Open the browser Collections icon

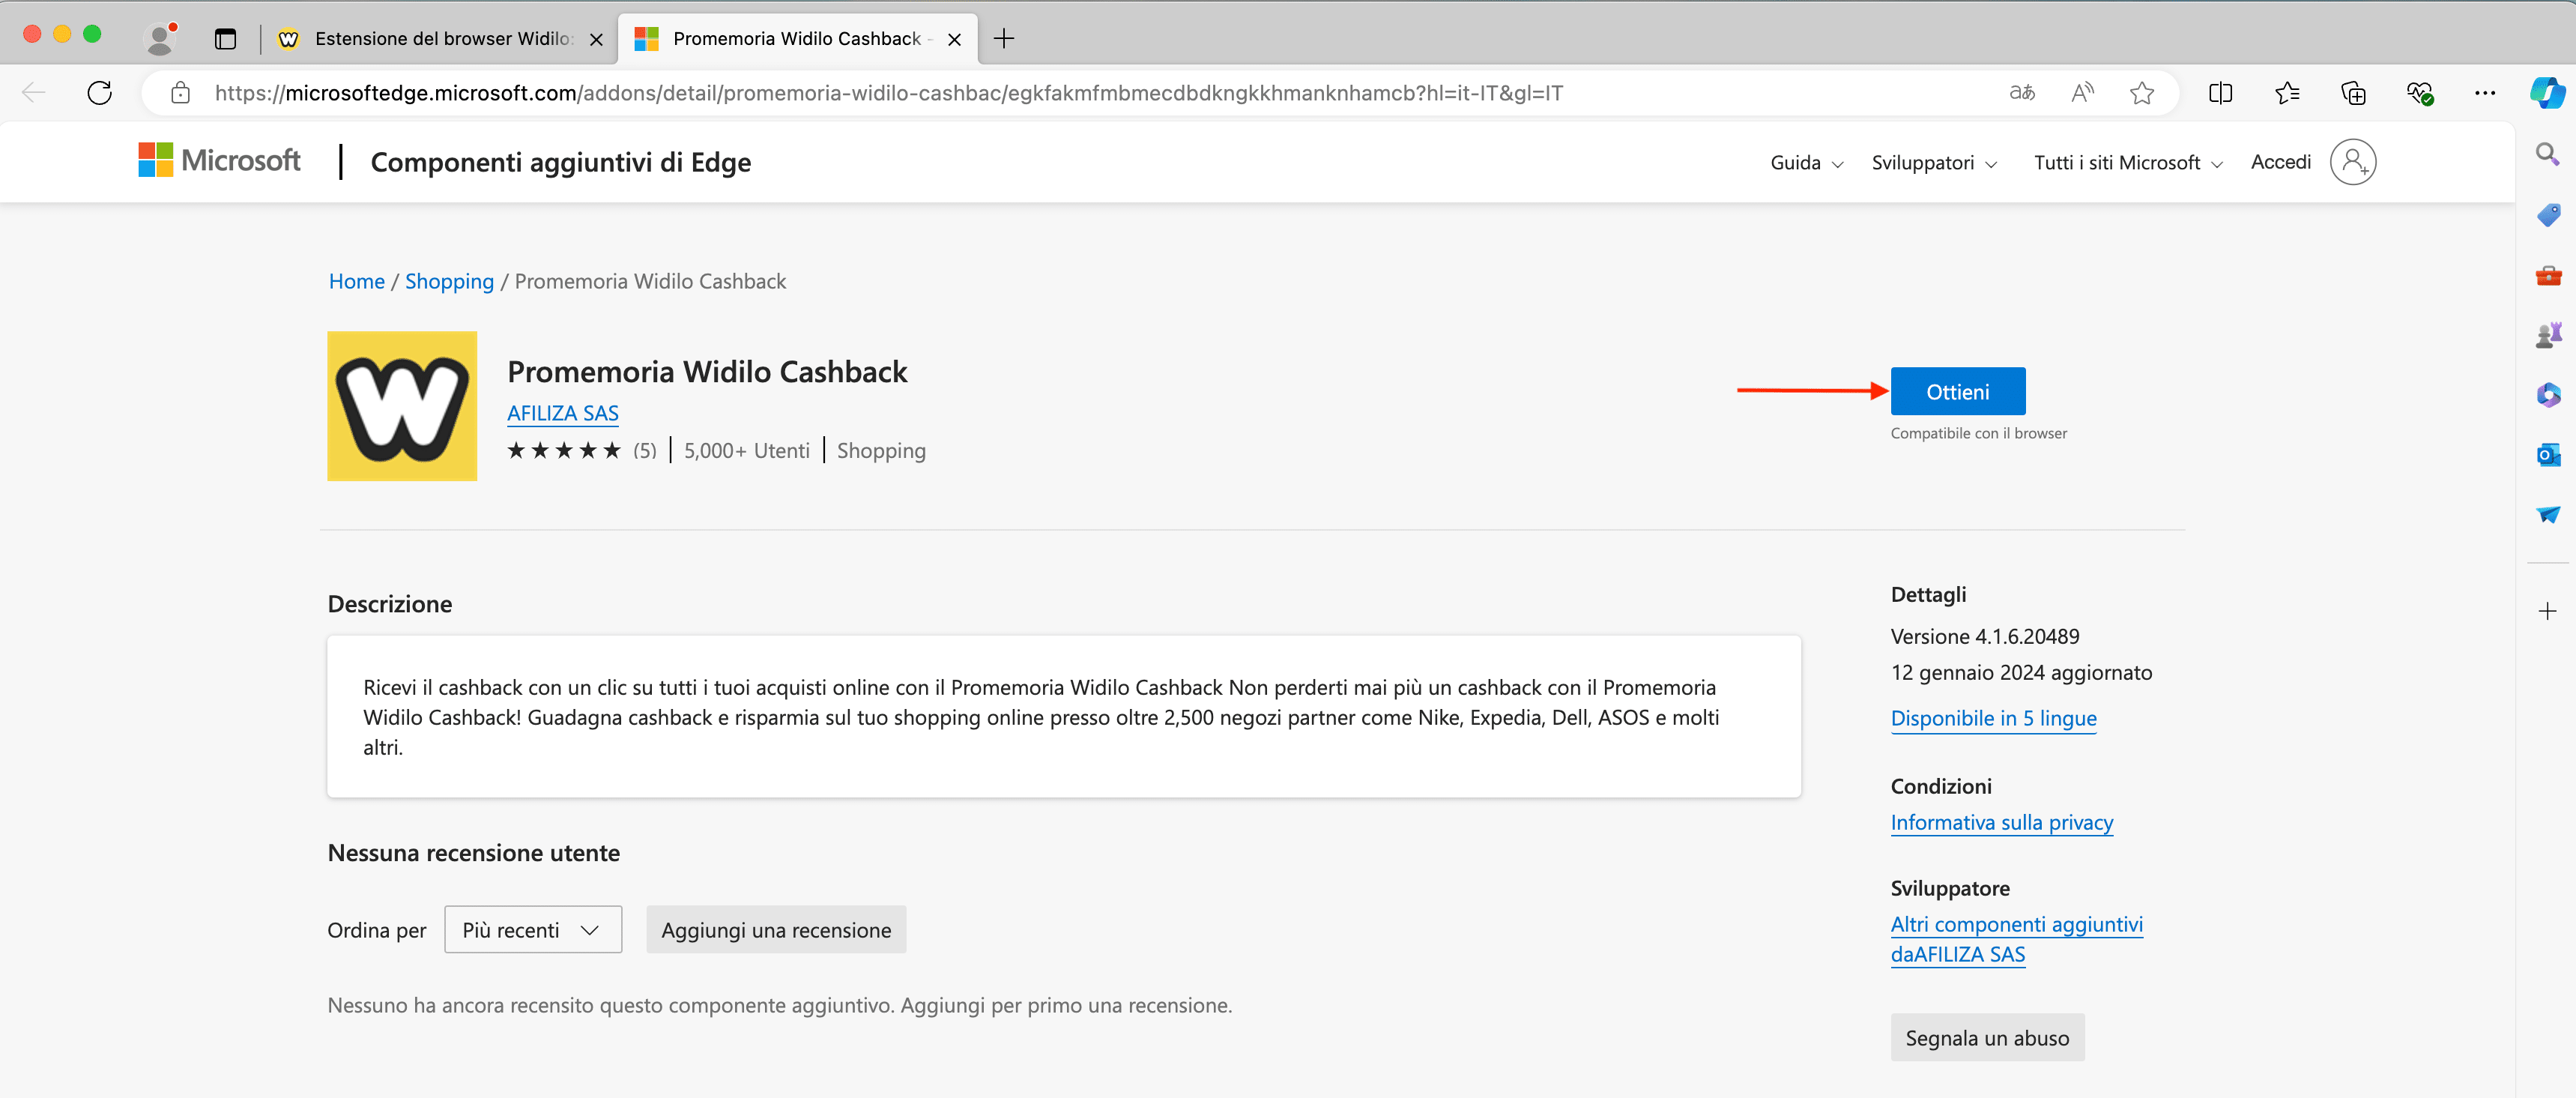pos(2353,93)
